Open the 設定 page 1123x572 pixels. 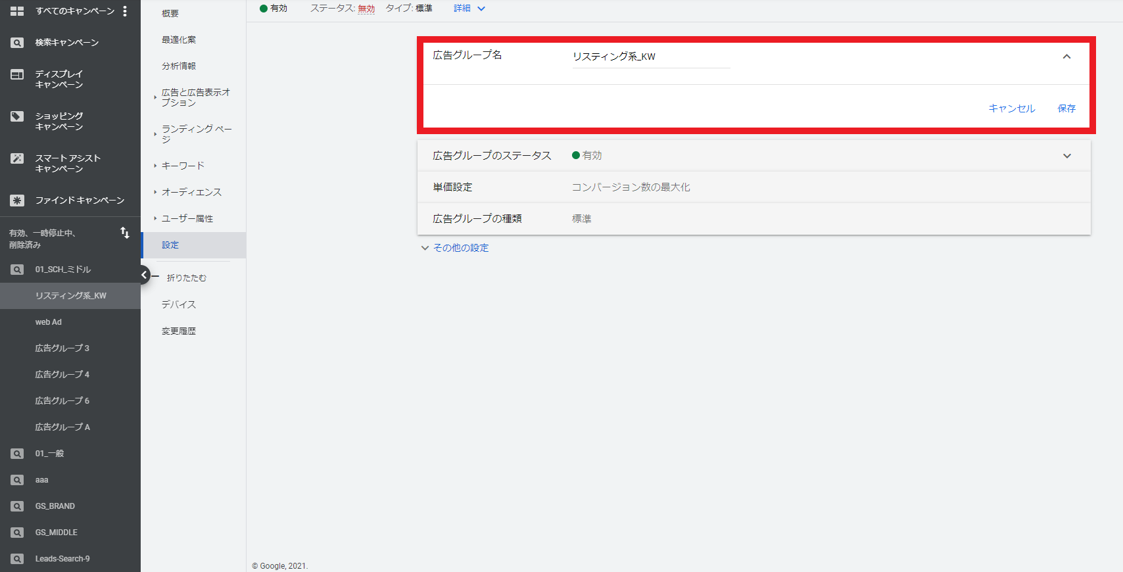point(194,245)
